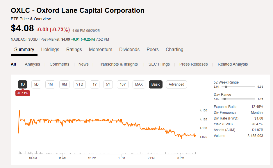The width and height of the screenshot is (273, 168).
Task: Click the Assets (AUM) $1.87B value
Action: [258, 130]
